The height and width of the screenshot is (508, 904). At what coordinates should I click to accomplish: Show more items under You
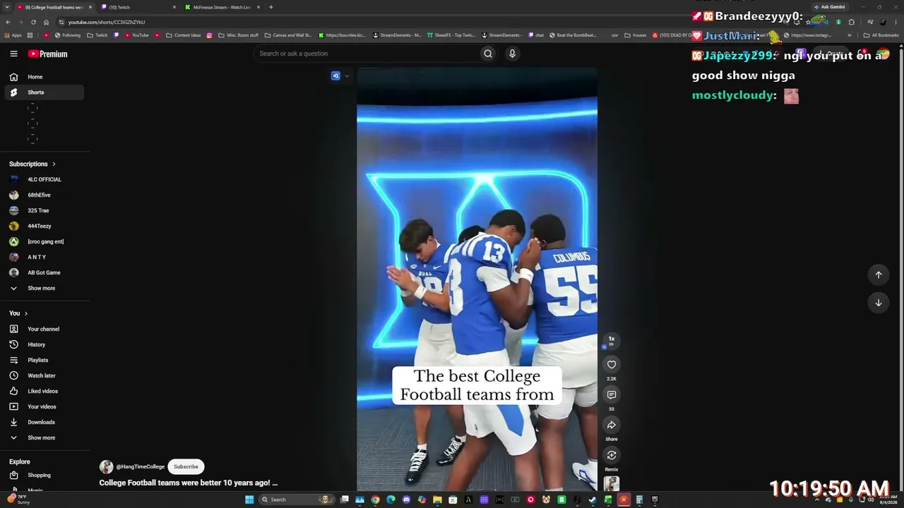(41, 437)
